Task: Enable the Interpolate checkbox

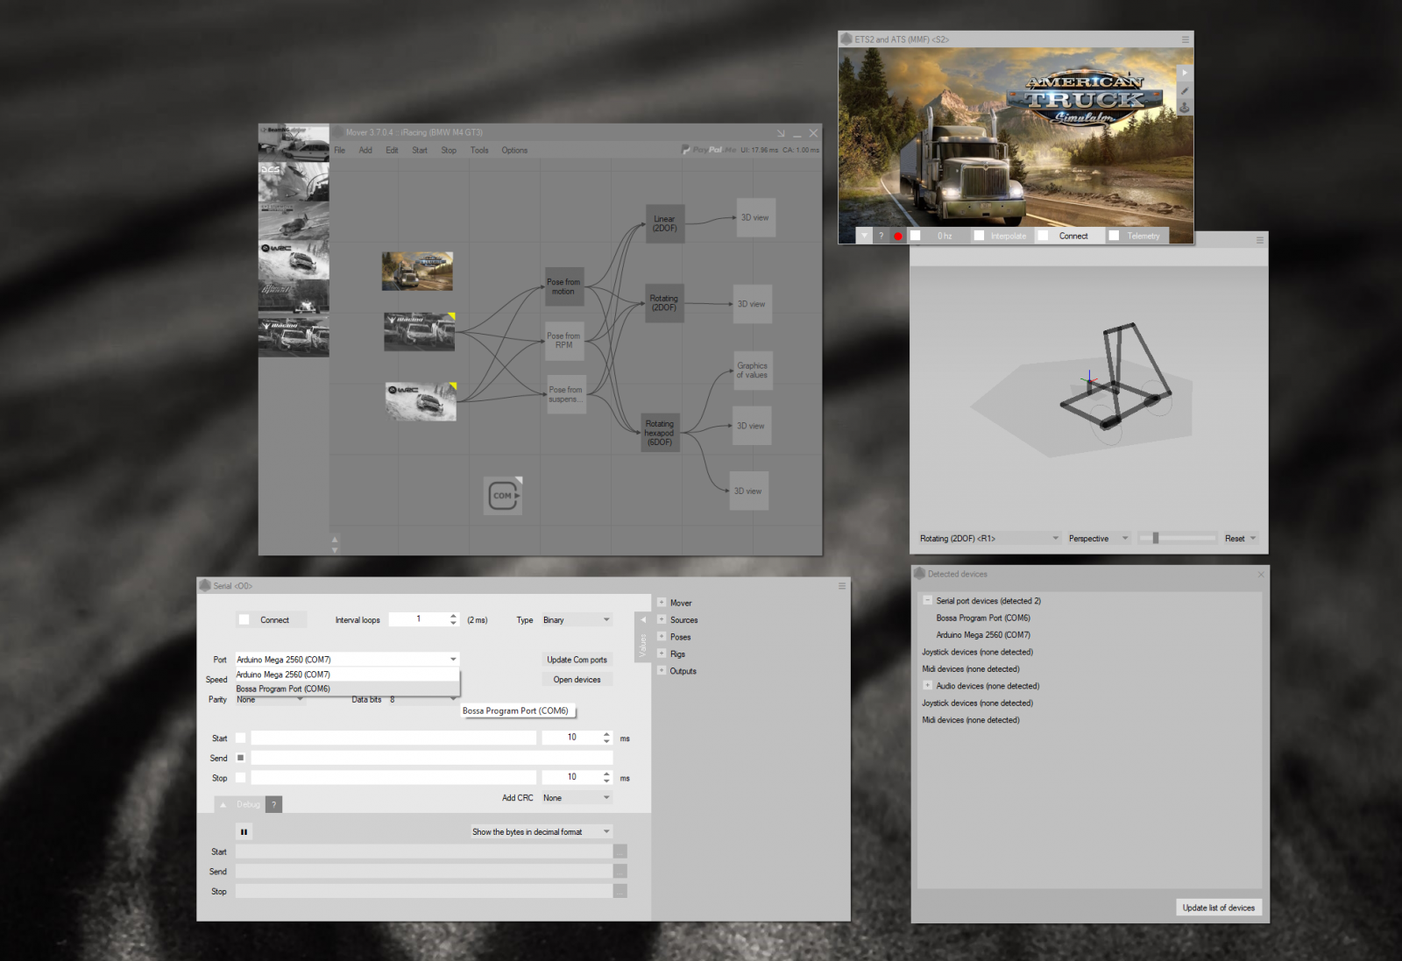Action: (979, 236)
